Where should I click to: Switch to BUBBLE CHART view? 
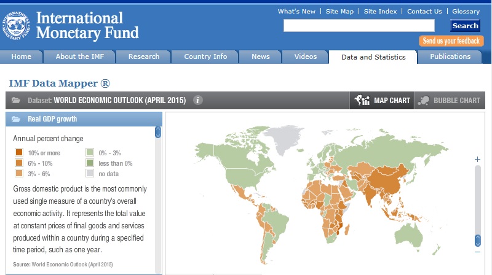(450, 100)
